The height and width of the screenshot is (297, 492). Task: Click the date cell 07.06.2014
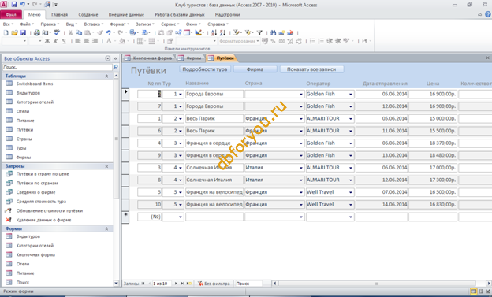coord(382,192)
